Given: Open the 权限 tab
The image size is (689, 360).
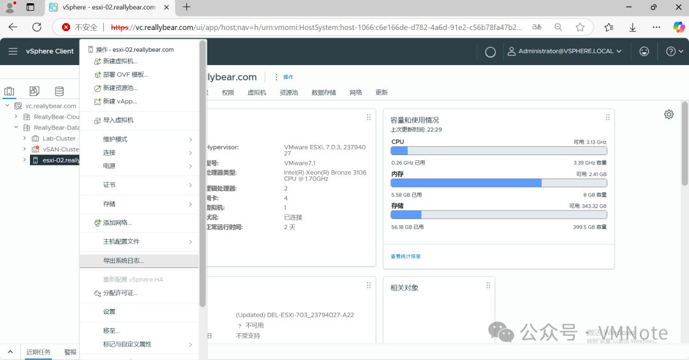Looking at the screenshot, I should pyautogui.click(x=228, y=93).
